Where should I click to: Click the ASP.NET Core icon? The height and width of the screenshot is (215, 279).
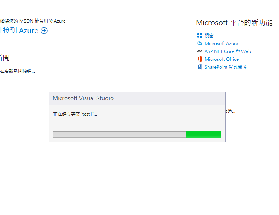coord(200,51)
